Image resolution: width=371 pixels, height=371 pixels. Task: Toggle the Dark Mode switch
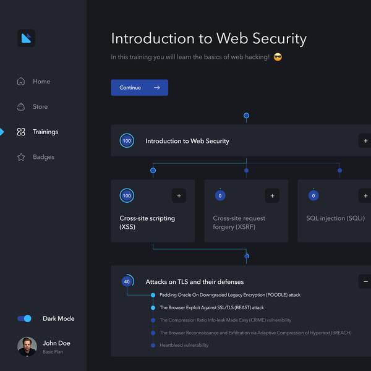pyautogui.click(x=24, y=318)
